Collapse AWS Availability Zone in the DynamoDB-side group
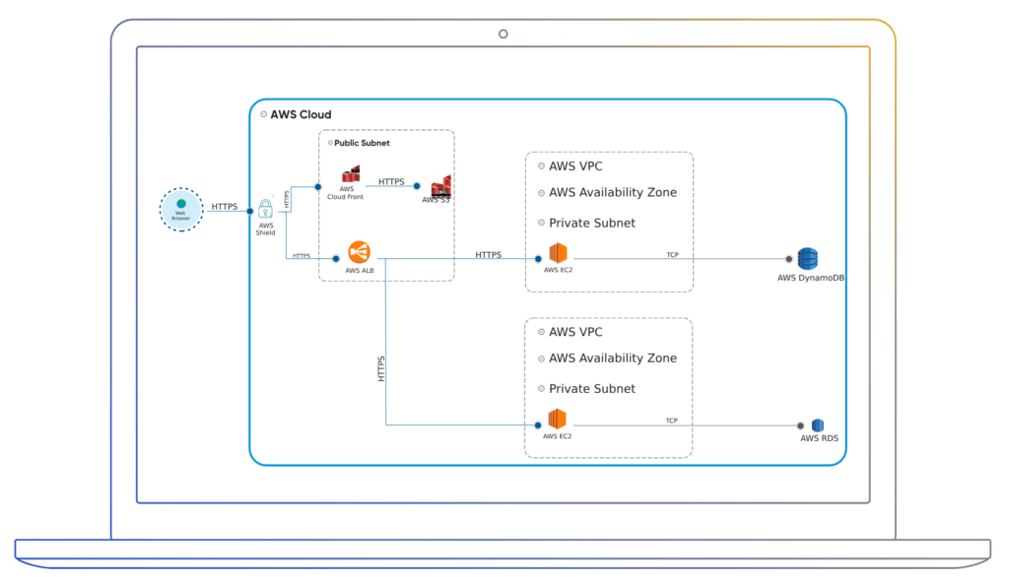This screenshot has width=1009, height=584. point(541,193)
